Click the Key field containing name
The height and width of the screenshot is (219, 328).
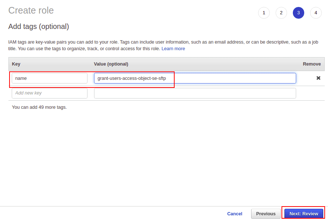pos(49,78)
